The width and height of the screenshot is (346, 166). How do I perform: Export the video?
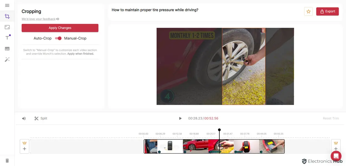[x=327, y=11]
